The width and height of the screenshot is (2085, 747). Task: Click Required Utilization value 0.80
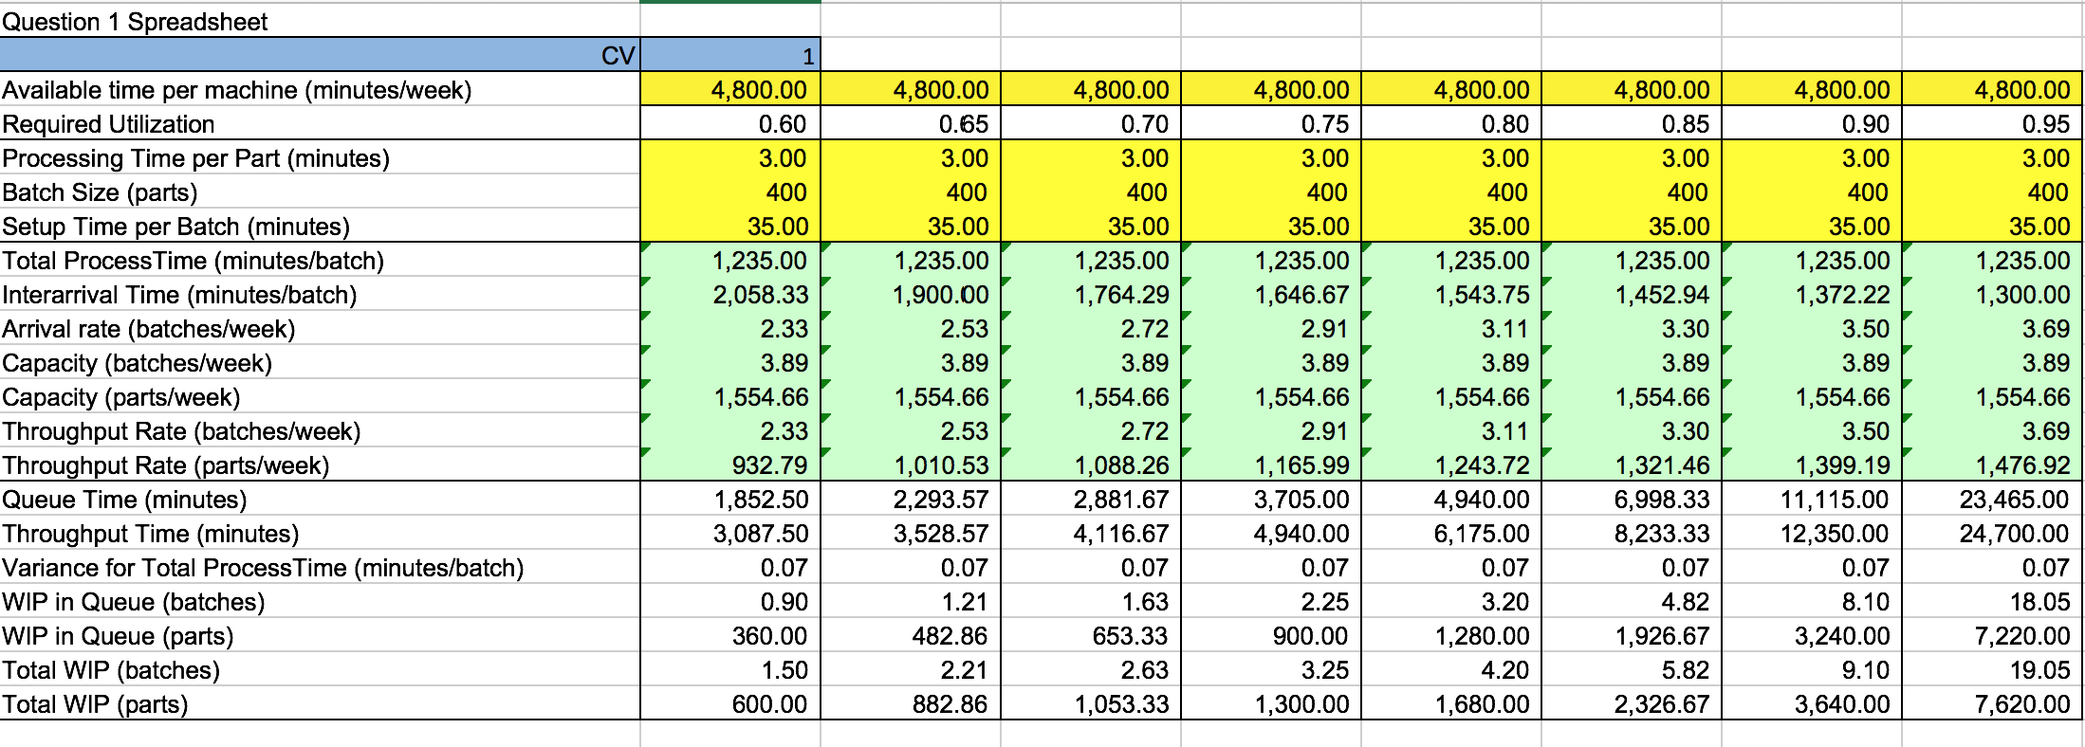[1504, 124]
